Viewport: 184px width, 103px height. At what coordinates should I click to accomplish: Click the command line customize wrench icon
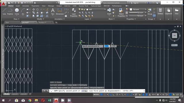pos(47,91)
